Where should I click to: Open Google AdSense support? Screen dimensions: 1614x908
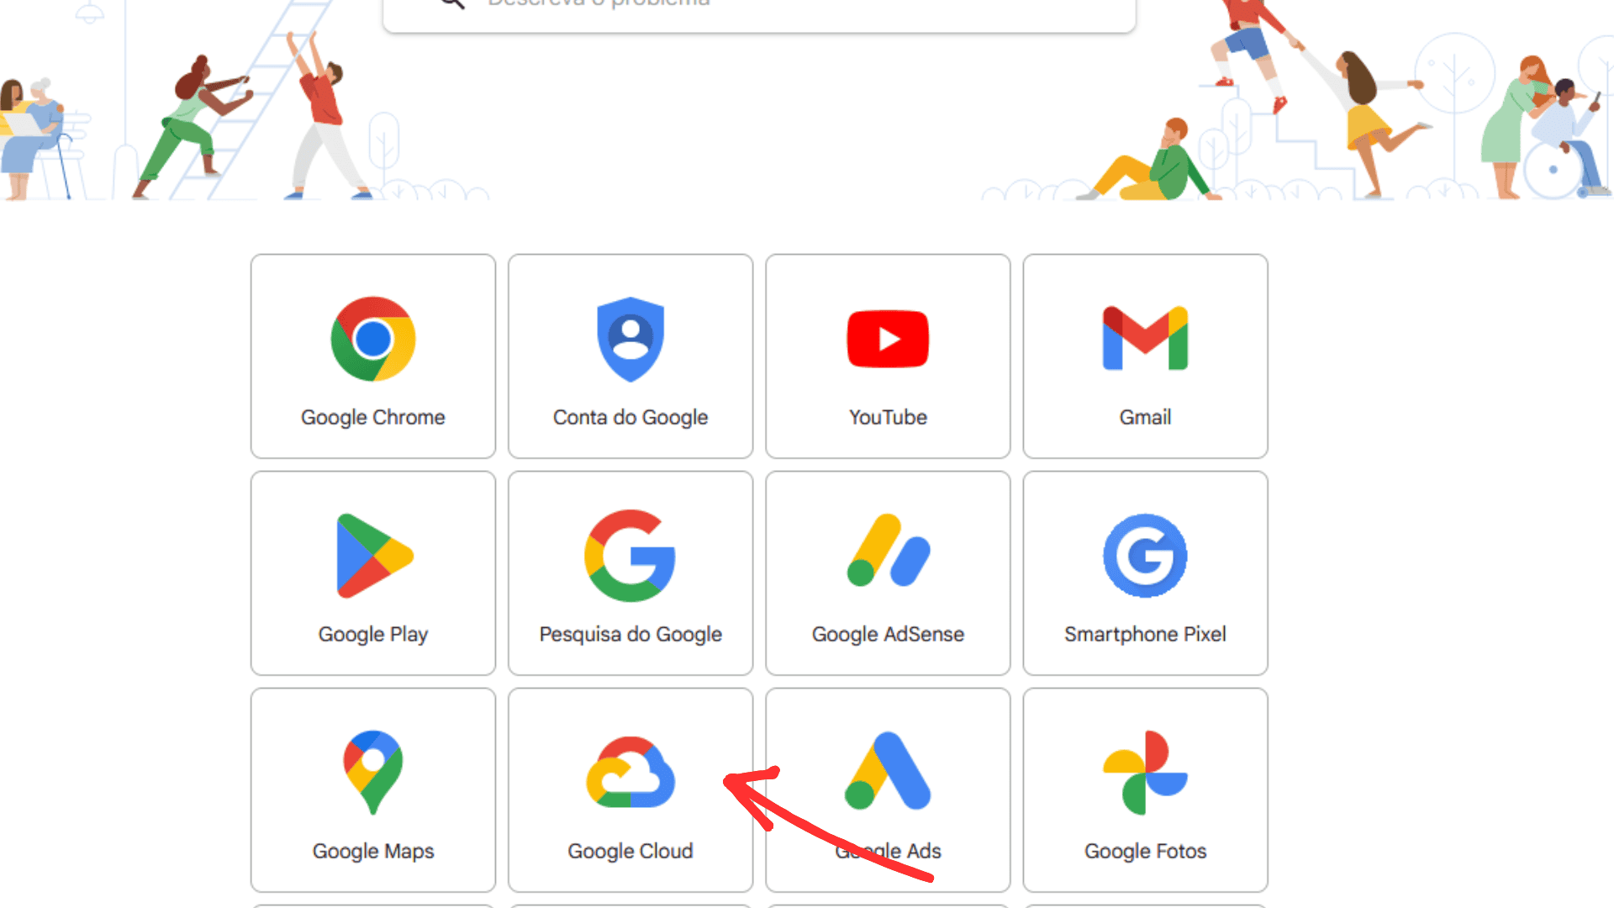click(x=887, y=572)
